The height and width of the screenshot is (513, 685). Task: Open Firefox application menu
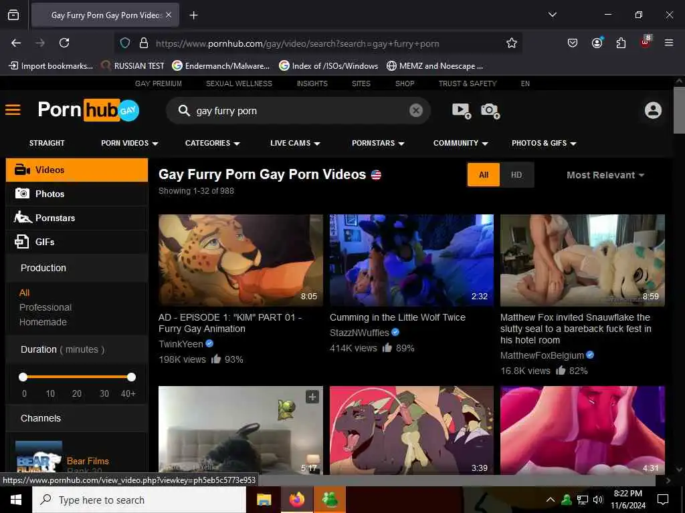[x=668, y=43]
